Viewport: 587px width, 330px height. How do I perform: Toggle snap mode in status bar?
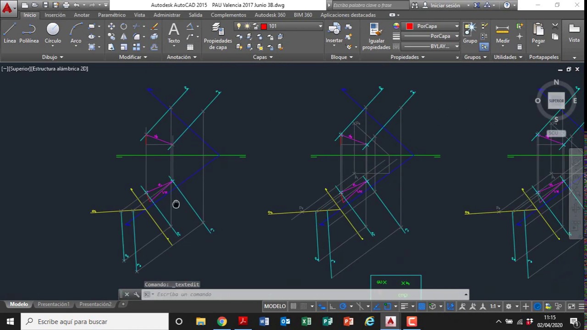tap(304, 306)
